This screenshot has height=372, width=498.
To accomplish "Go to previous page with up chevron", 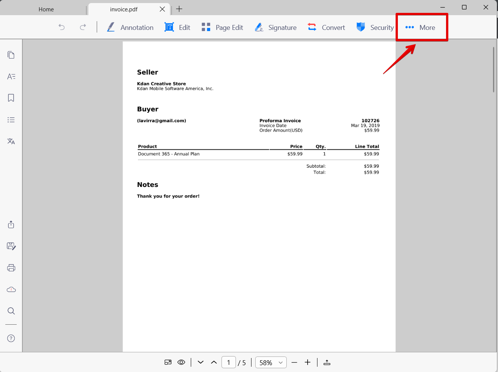I will click(214, 362).
